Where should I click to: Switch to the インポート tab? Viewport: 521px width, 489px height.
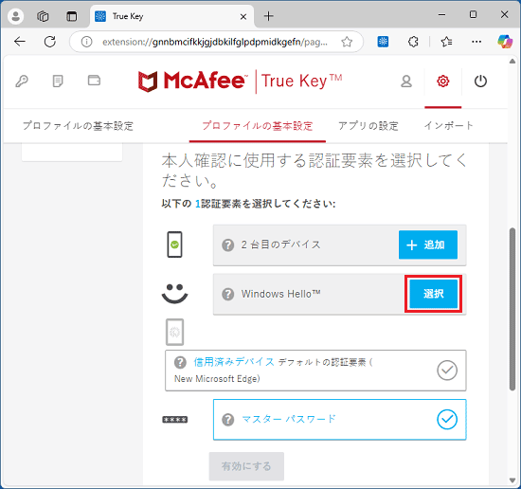point(449,126)
